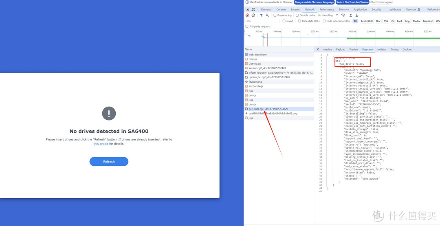Screen dimensions: 440x226
Task: Open the Lighthouse tab
Action: point(395,9)
